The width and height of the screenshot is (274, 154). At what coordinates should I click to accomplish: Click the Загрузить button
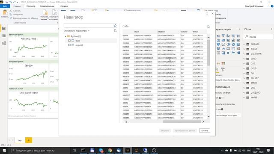point(165,130)
